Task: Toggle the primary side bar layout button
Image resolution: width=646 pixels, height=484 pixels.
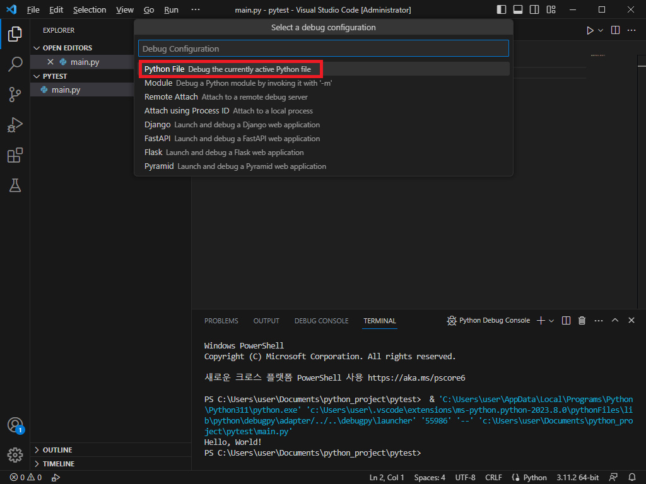Action: tap(502, 10)
